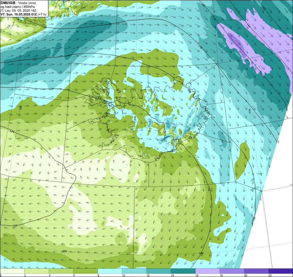Click the legend value '10'
This screenshot has width=293, height=277.
tap(123, 275)
